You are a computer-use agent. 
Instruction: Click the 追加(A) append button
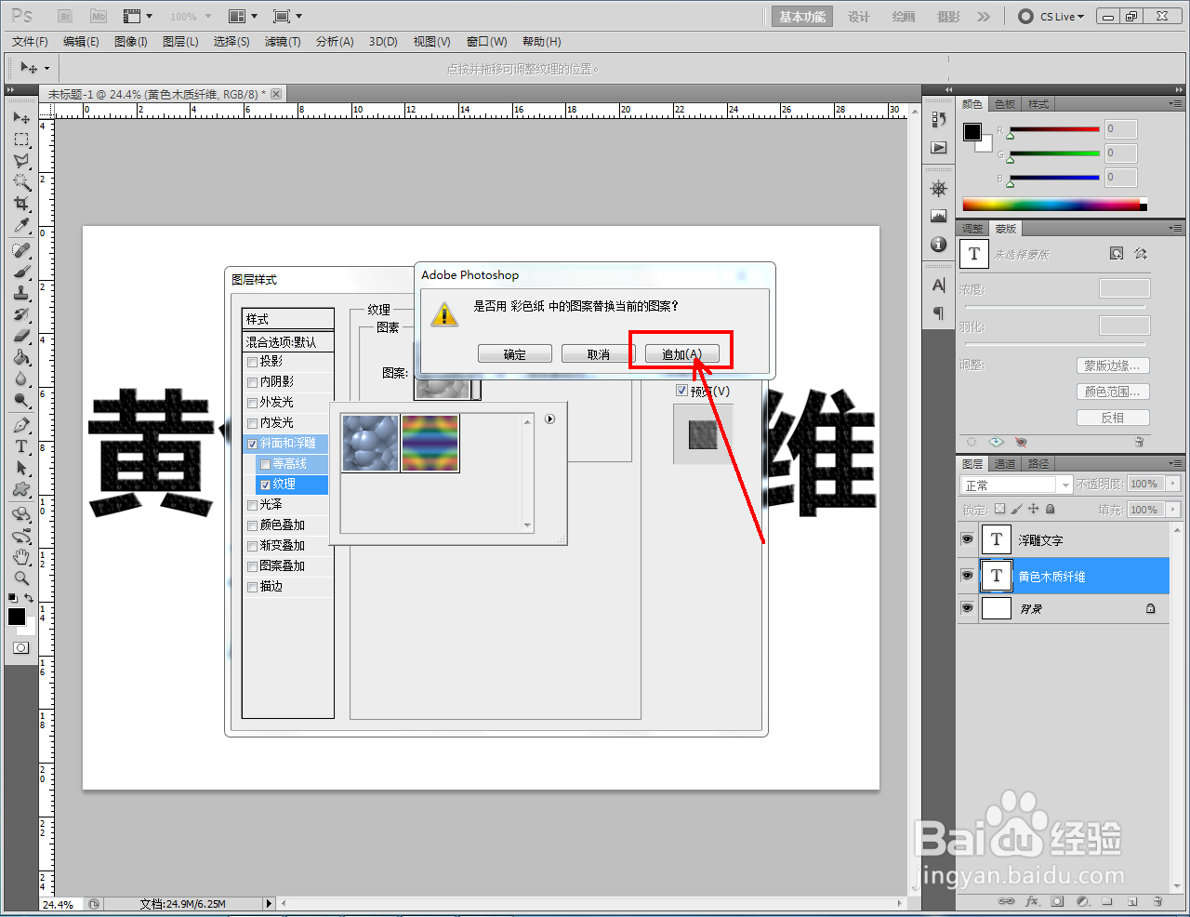coord(682,354)
